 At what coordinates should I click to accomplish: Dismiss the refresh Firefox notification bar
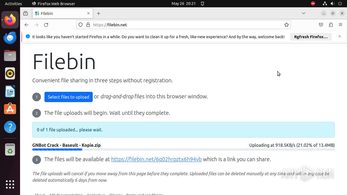[x=340, y=36]
